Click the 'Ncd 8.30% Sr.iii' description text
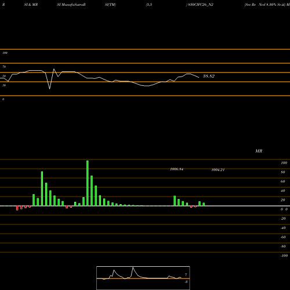The height and width of the screenshot is (290, 290). coord(272,5)
